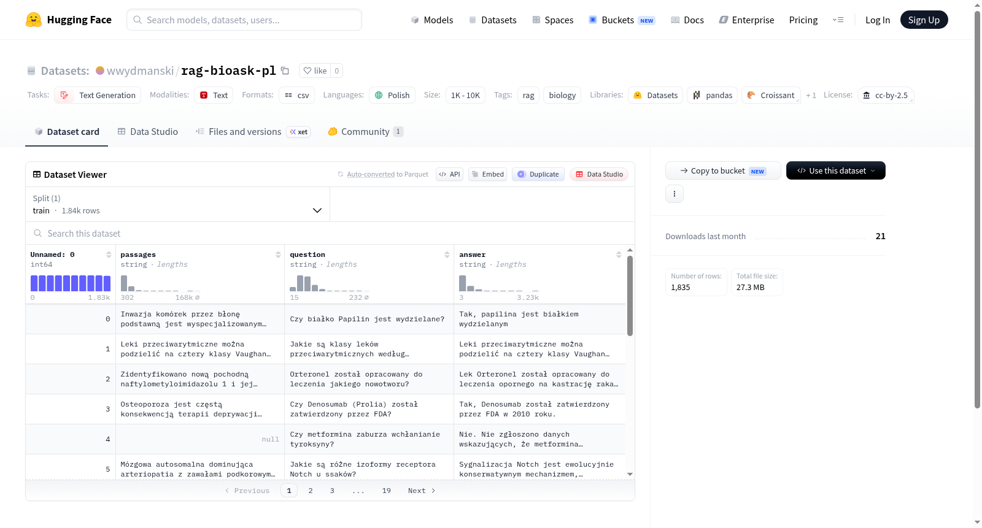The image size is (982, 528).
Task: Copy dataset name with the copy icon
Action: pyautogui.click(x=285, y=71)
